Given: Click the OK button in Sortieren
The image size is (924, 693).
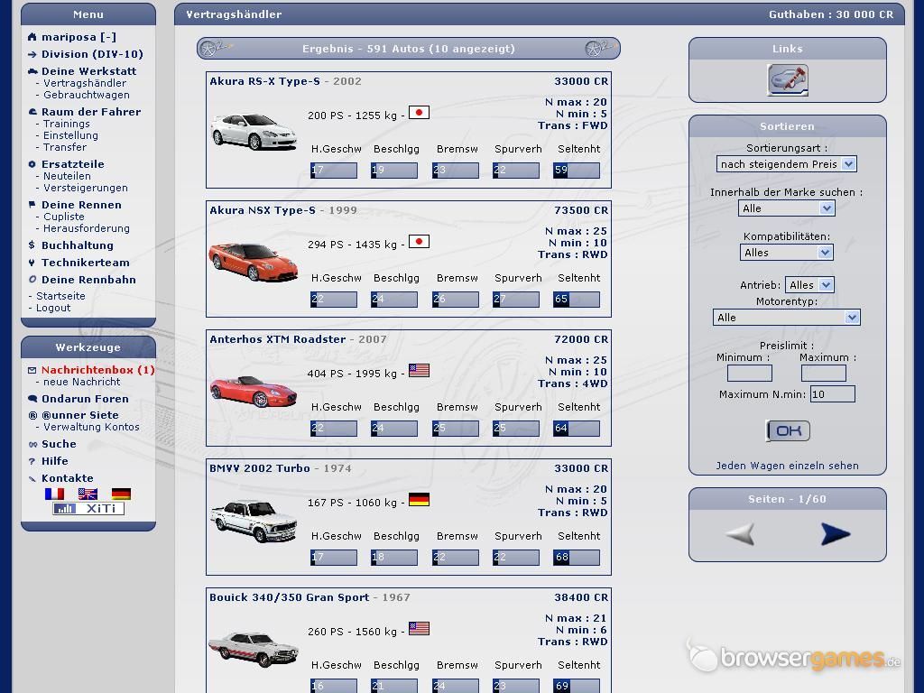Looking at the screenshot, I should 788,430.
